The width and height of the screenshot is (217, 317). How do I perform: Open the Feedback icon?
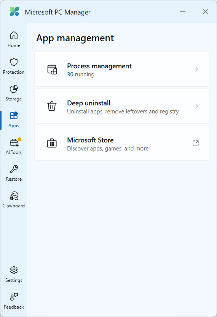(14, 297)
